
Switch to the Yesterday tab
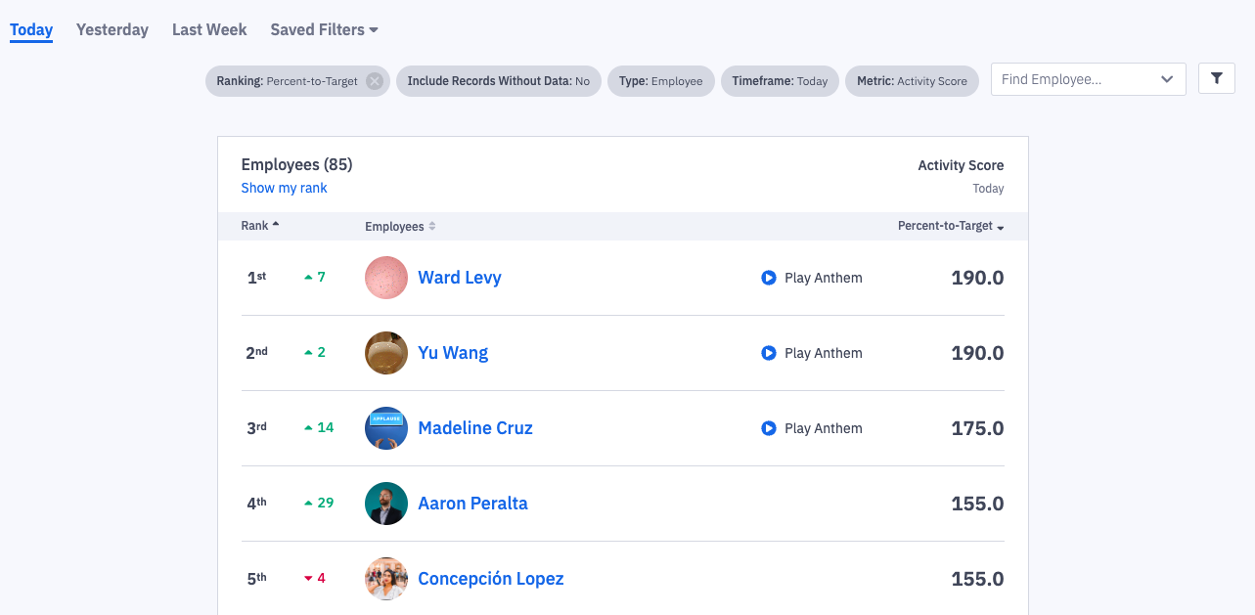[x=112, y=29]
